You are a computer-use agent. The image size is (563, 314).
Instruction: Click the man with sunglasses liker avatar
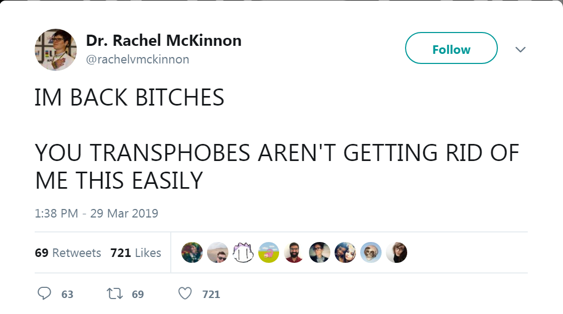(x=218, y=253)
